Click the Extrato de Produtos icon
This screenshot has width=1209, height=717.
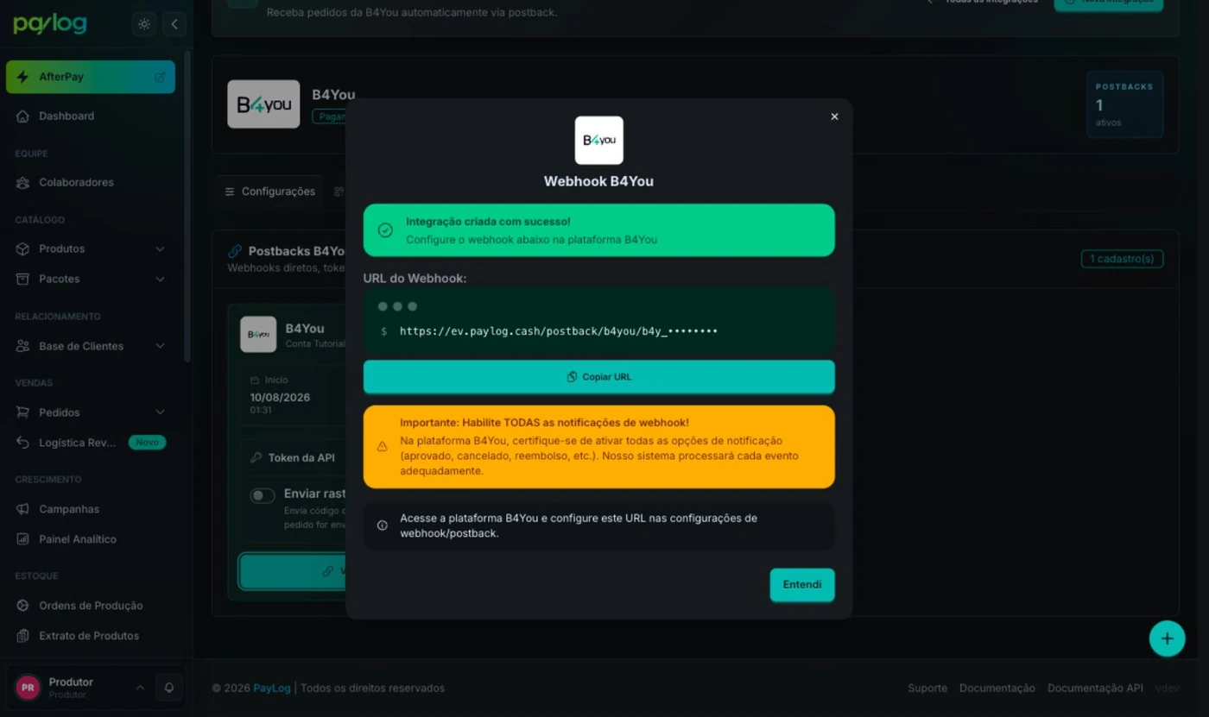[x=23, y=636]
